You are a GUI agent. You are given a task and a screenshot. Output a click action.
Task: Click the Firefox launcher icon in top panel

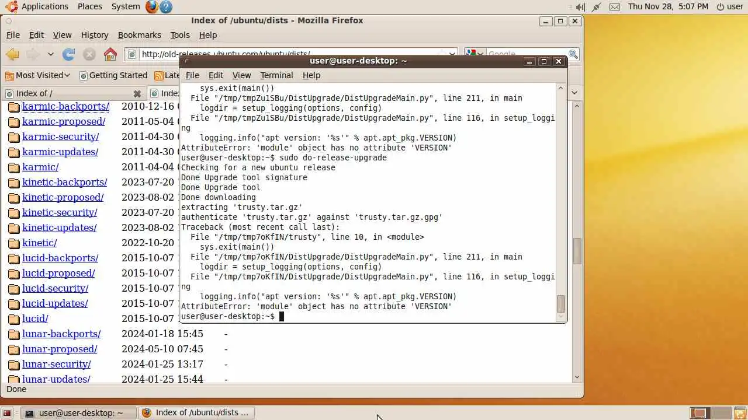click(x=152, y=7)
